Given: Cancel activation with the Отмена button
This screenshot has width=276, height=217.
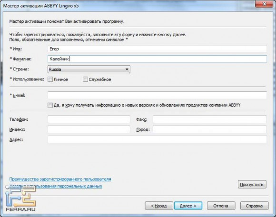Looking at the screenshot, I should (221, 206).
